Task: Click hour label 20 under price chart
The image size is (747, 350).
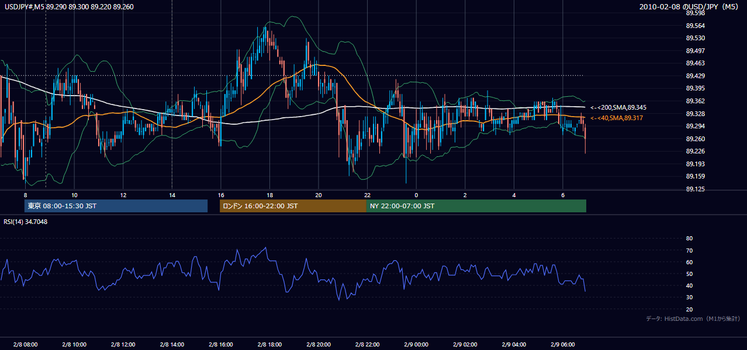Action: 319,195
